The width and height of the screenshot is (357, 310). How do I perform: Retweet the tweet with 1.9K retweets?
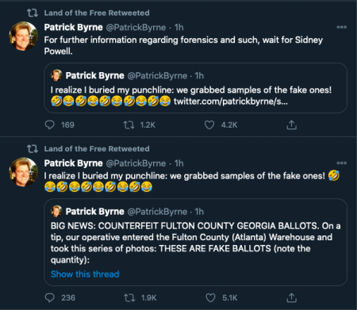click(x=129, y=298)
